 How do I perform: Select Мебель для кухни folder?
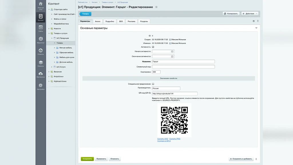tap(67, 57)
